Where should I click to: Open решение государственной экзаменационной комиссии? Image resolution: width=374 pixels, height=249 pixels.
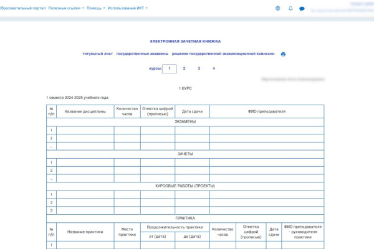pyautogui.click(x=214, y=54)
